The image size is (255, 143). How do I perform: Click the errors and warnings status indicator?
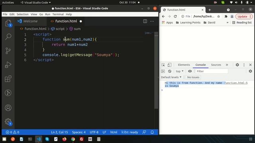12,132
